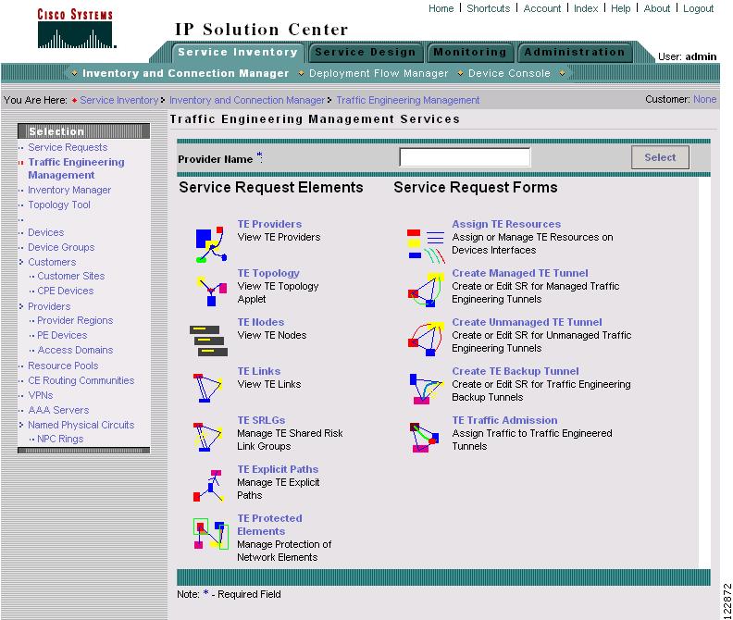Click the TE Topology icon
The height and width of the screenshot is (620, 733).
pos(211,291)
